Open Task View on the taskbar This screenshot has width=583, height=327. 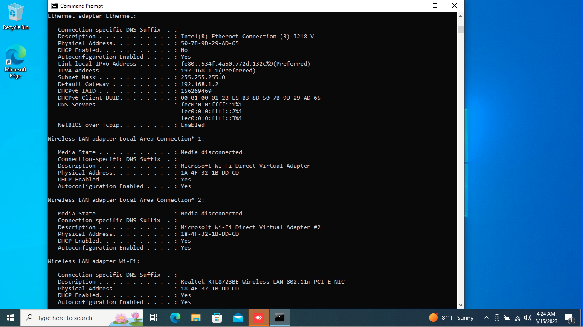153,317
